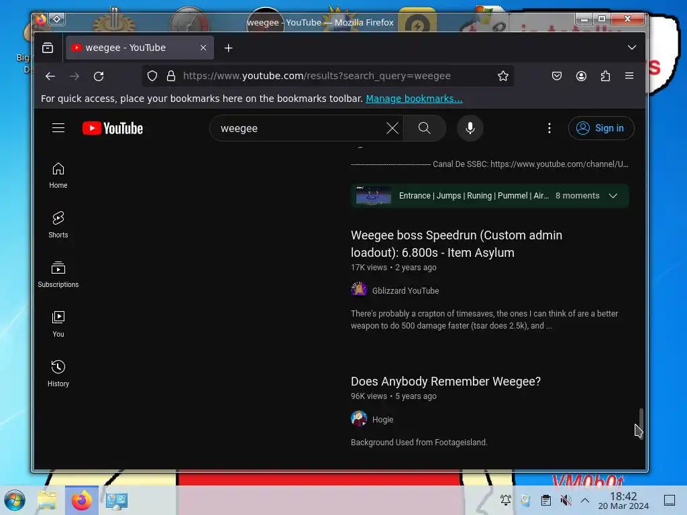This screenshot has width=687, height=515.
Task: Open Subscriptions in the sidebar
Action: point(58,274)
